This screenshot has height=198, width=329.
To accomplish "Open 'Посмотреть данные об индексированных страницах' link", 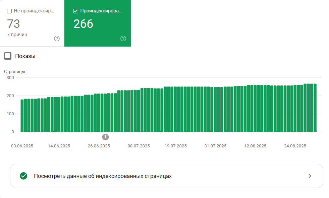I will [167, 176].
